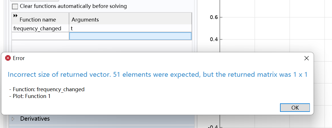Click the Arguments column header
332x128 pixels.
pyautogui.click(x=85, y=20)
